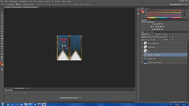The height and width of the screenshot is (106, 189).
Task: Select the Hand tool
Action: pos(2,57)
